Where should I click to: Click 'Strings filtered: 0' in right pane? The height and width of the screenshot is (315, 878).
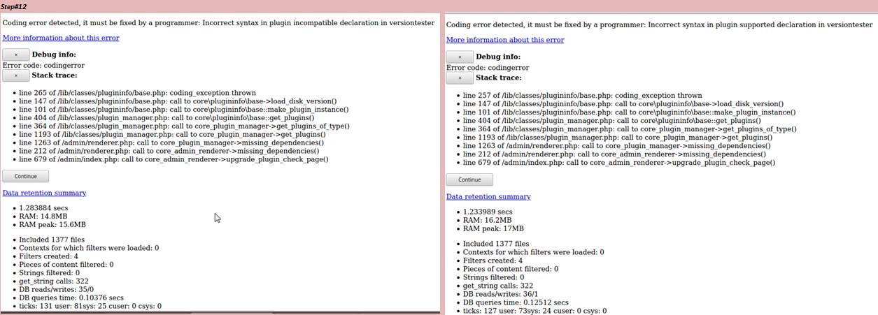[x=493, y=277]
